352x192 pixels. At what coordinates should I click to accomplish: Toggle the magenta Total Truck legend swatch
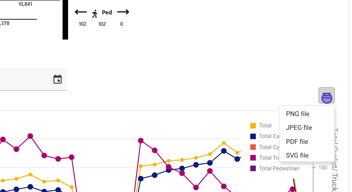coord(253,158)
